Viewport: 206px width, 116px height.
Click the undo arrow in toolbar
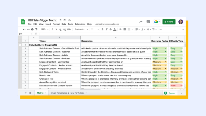[x=24, y=29]
